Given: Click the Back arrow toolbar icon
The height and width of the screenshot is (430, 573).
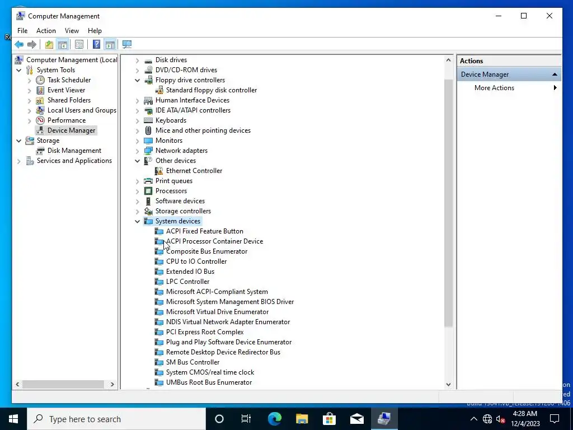Looking at the screenshot, I should (19, 45).
